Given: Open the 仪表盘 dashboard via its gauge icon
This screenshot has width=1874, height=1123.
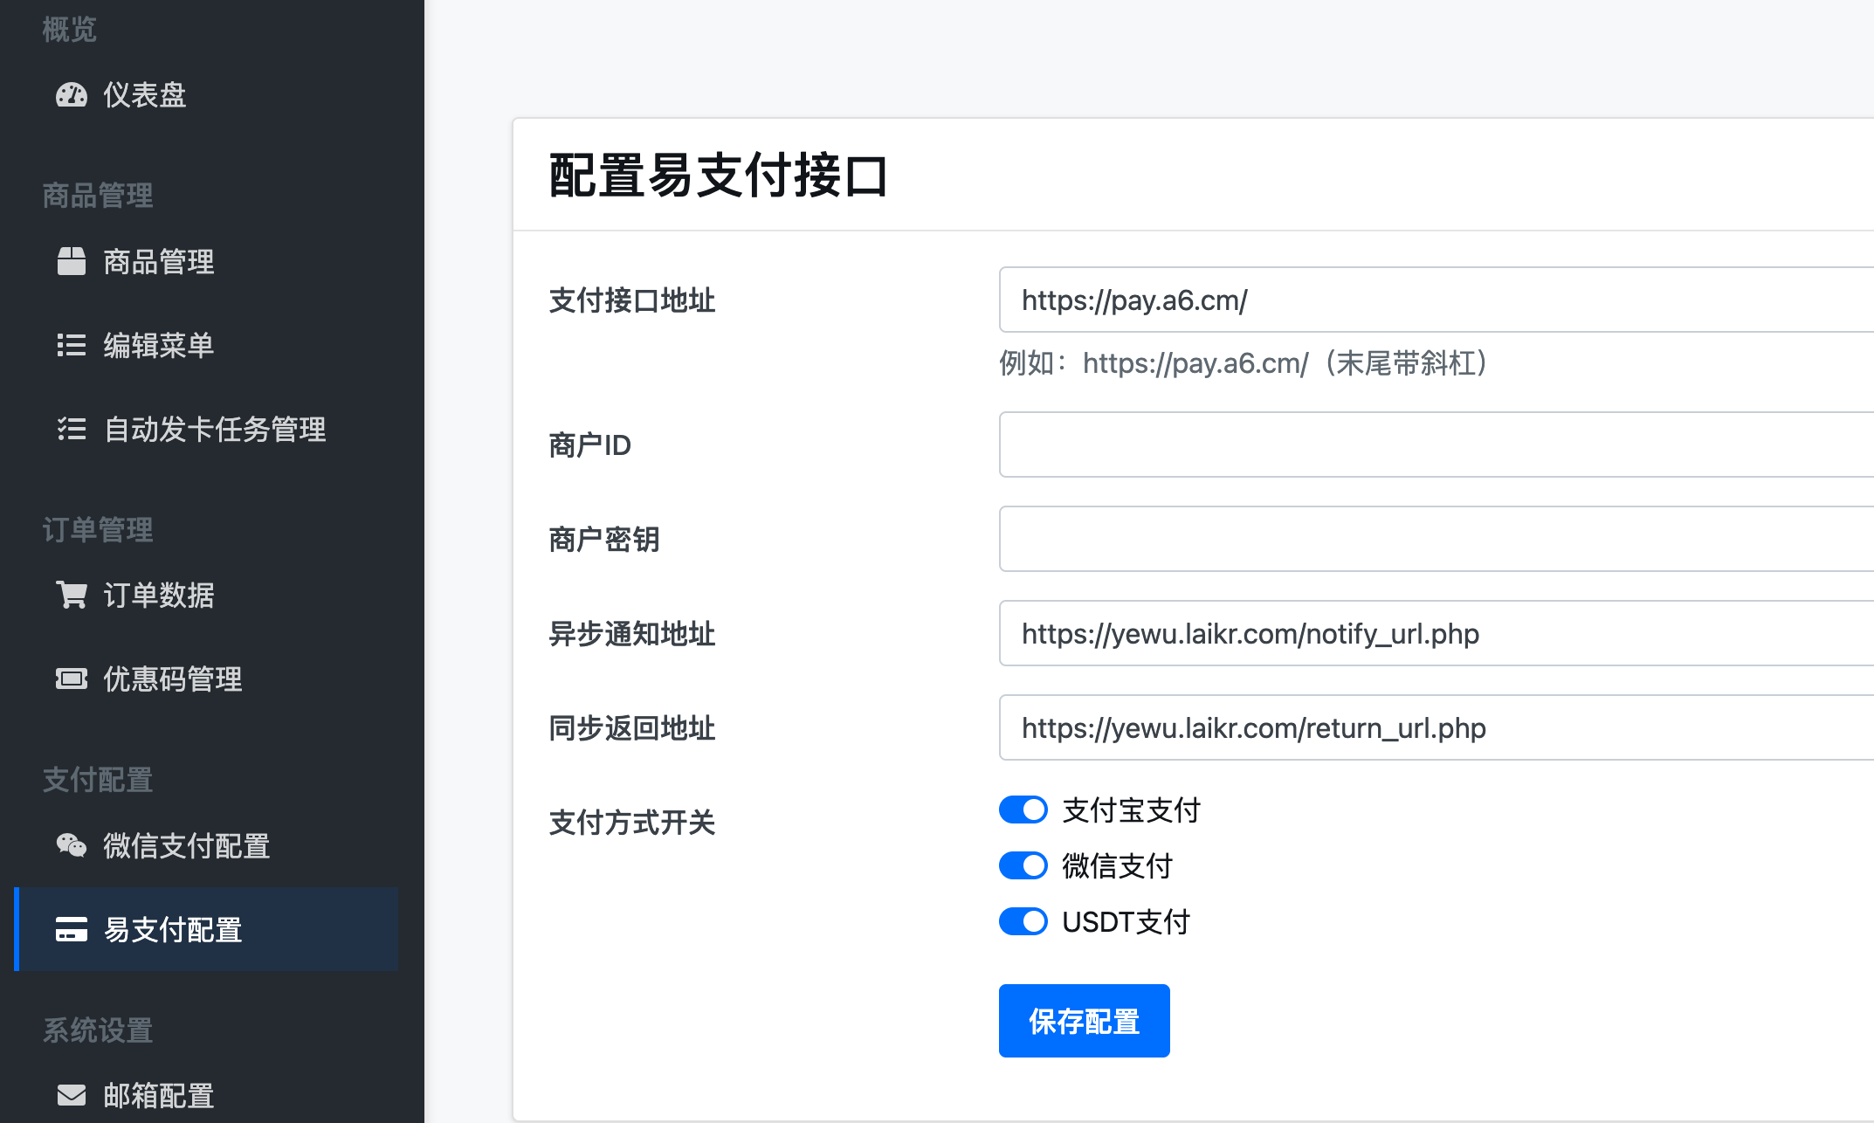Looking at the screenshot, I should tap(72, 96).
